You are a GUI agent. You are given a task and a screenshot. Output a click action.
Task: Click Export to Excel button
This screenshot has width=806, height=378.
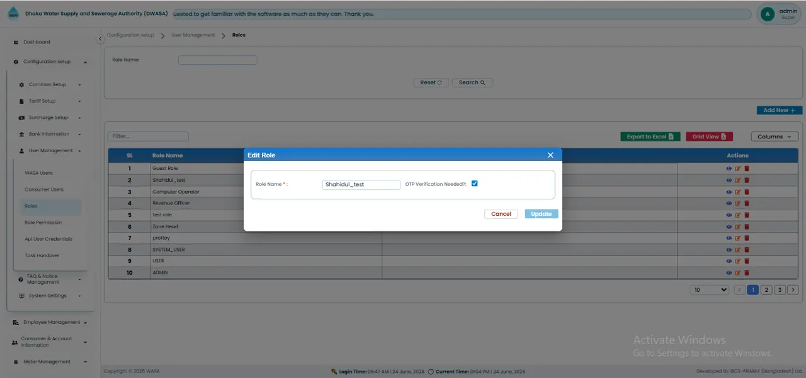650,136
